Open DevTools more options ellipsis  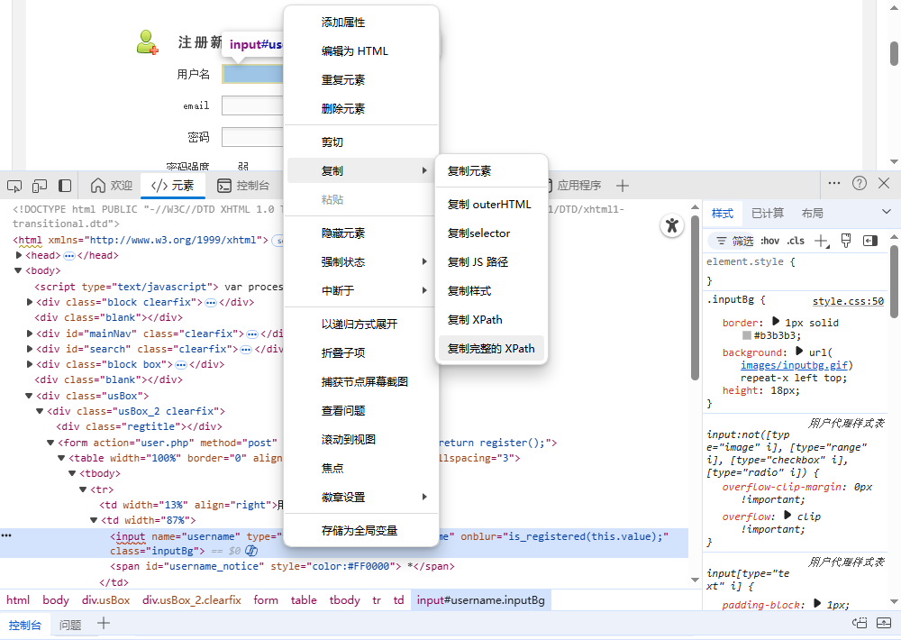(834, 183)
